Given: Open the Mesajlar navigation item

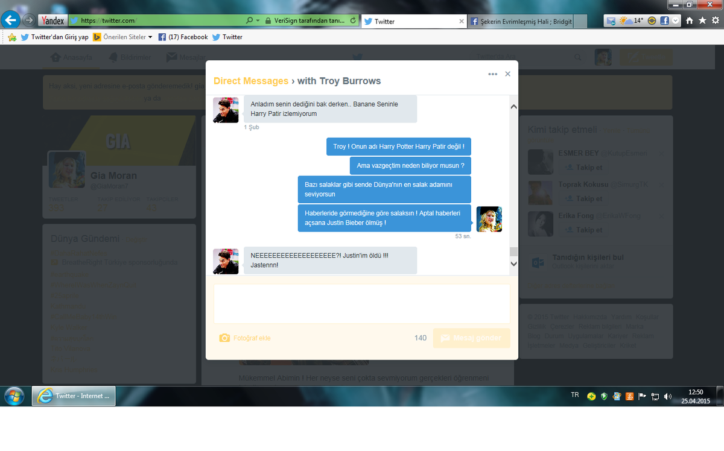Looking at the screenshot, I should [186, 57].
